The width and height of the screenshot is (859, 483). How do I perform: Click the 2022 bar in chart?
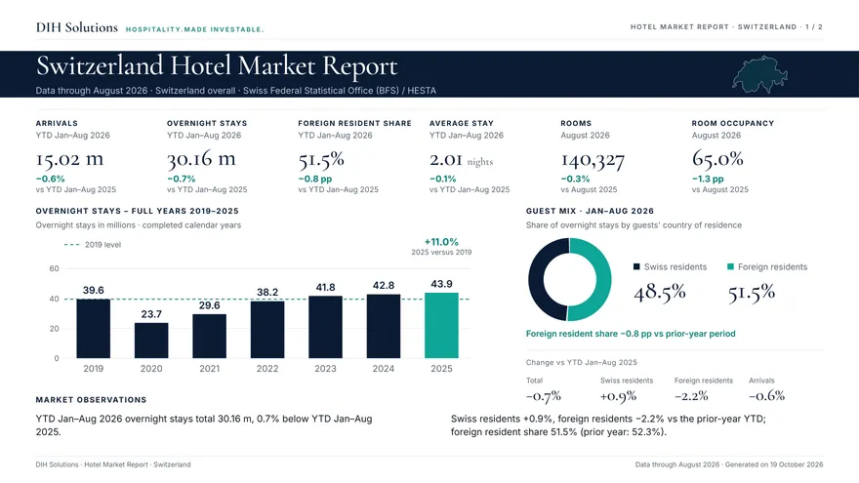(x=267, y=330)
